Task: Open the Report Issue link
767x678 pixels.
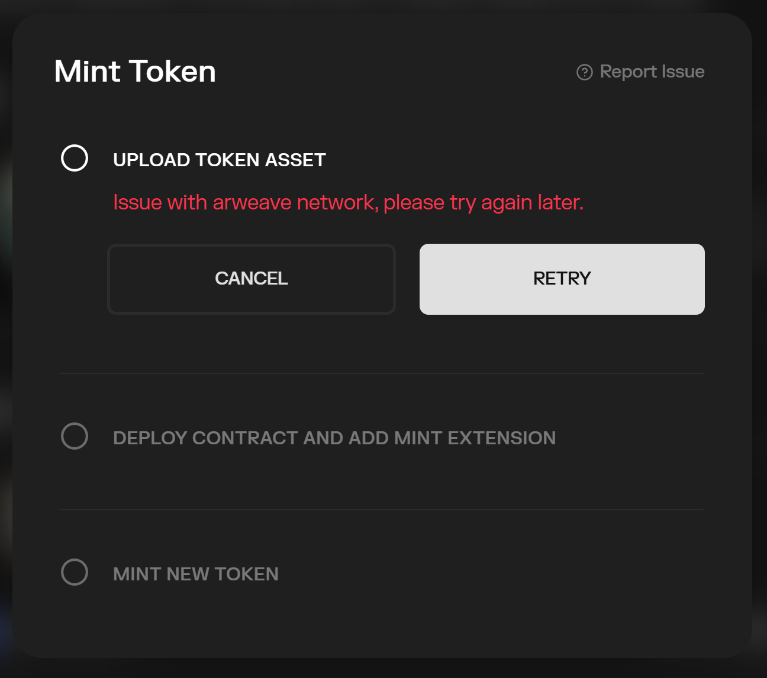Action: coord(652,72)
